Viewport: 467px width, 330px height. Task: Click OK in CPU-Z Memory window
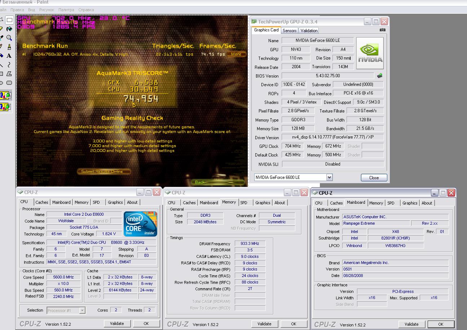click(294, 324)
